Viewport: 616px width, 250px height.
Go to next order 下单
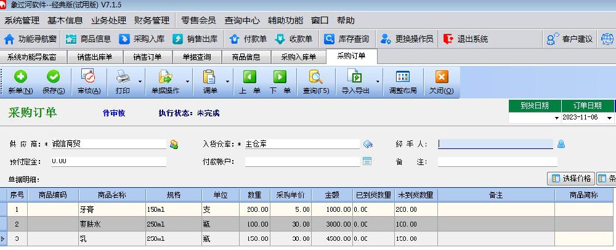[280, 82]
